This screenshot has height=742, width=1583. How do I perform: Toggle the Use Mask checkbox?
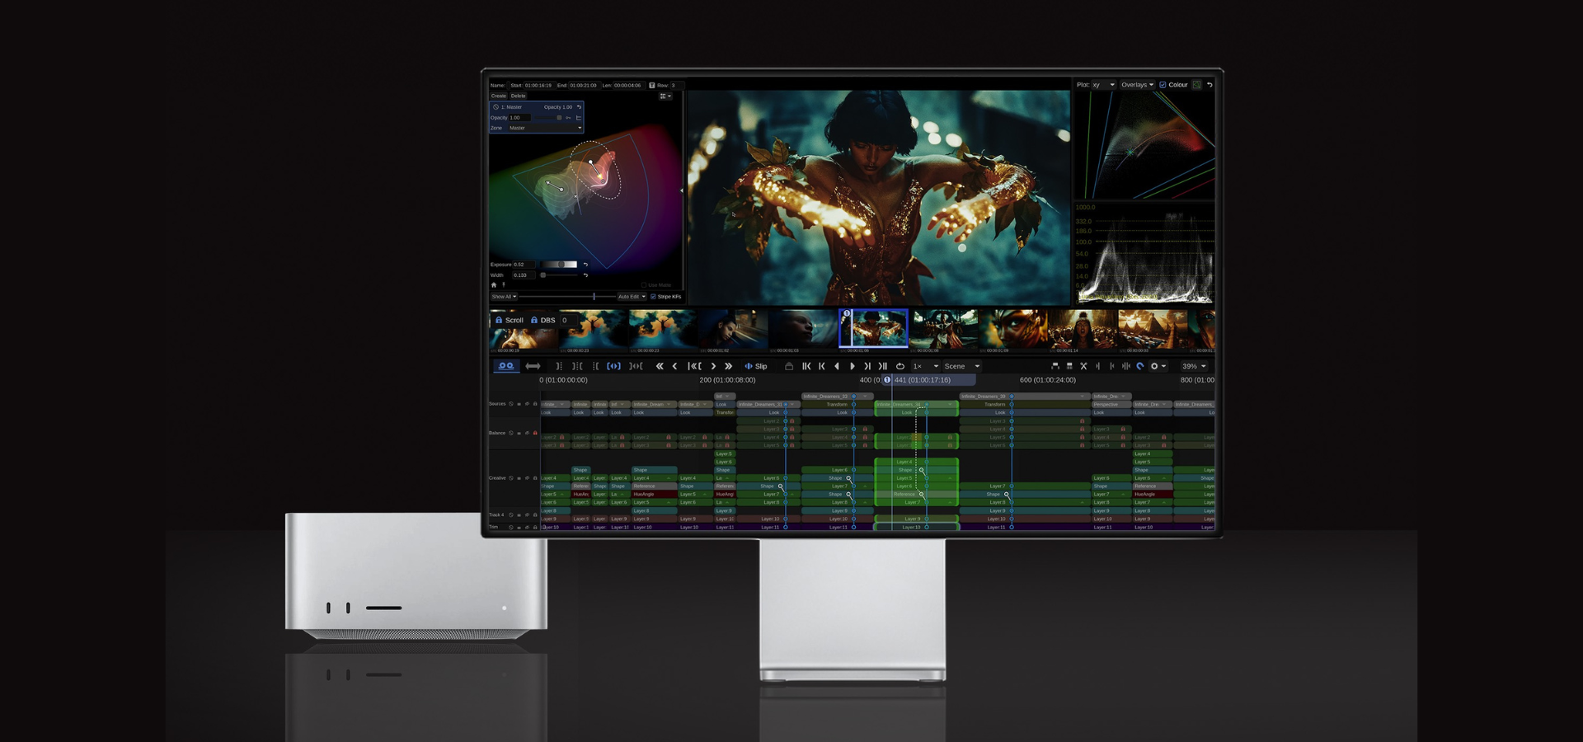point(644,285)
